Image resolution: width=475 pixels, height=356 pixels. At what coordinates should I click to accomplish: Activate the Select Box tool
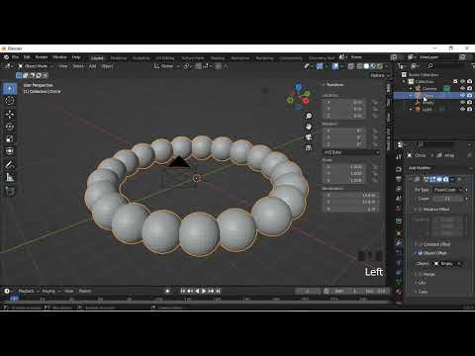coord(10,88)
